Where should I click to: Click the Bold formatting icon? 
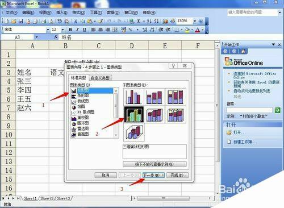click(x=70, y=30)
